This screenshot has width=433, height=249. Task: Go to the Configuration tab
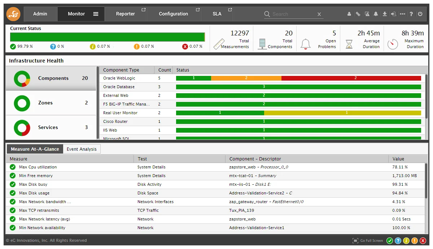click(x=174, y=14)
